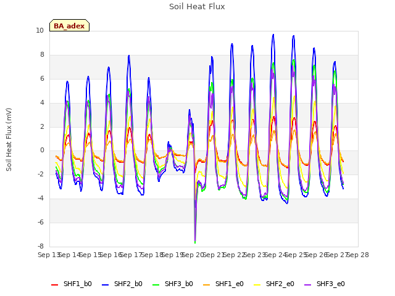Viewport: 395px width, 296px height.
Task: Click the orange SHF1_e0 legend color marker
Action: tap(207, 285)
